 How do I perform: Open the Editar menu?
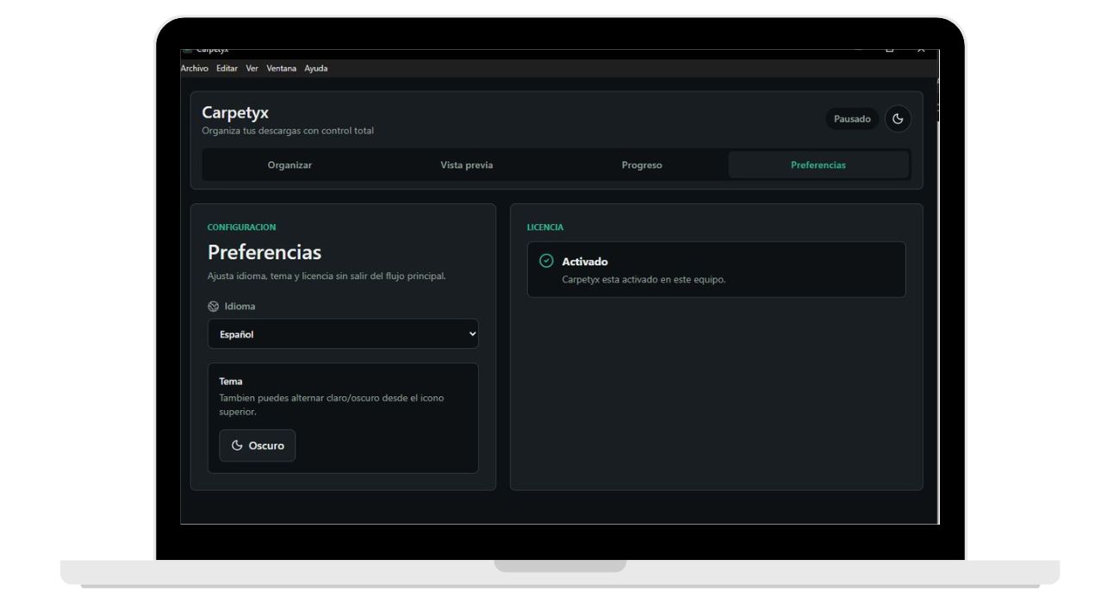227,69
